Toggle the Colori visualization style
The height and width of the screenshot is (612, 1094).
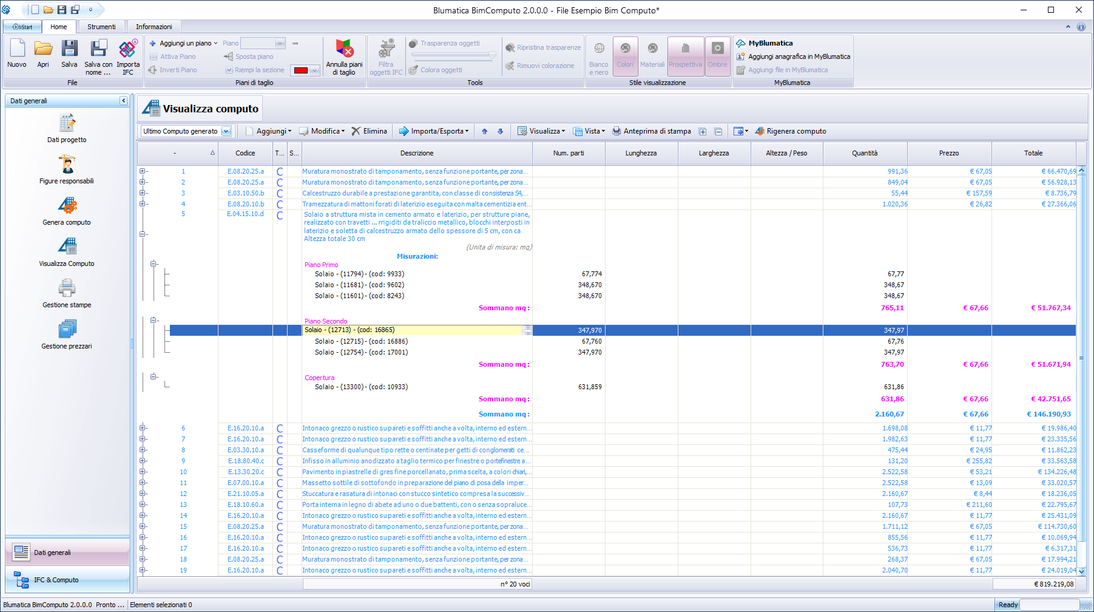pos(625,55)
